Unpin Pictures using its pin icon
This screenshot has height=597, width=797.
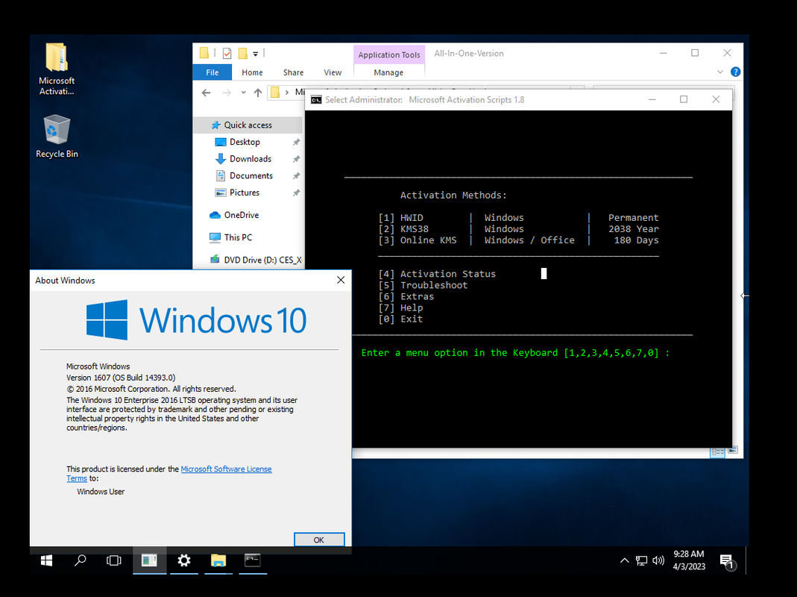(296, 193)
